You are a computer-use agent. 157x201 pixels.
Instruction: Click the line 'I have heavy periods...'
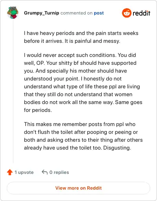tap(81, 33)
